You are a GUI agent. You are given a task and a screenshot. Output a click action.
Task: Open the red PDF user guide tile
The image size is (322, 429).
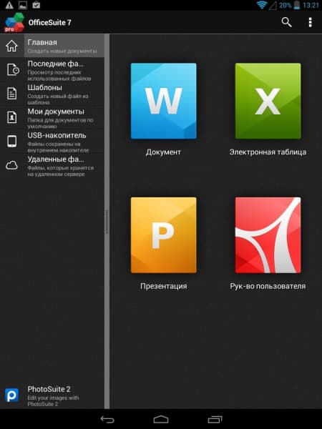268,235
